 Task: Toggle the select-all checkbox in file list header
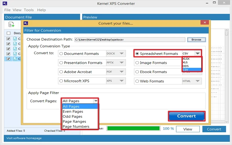[x=8, y=33]
